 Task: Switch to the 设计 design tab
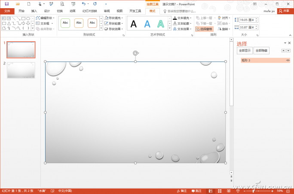tap(47, 11)
